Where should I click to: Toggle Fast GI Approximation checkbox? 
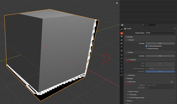pos(129,98)
